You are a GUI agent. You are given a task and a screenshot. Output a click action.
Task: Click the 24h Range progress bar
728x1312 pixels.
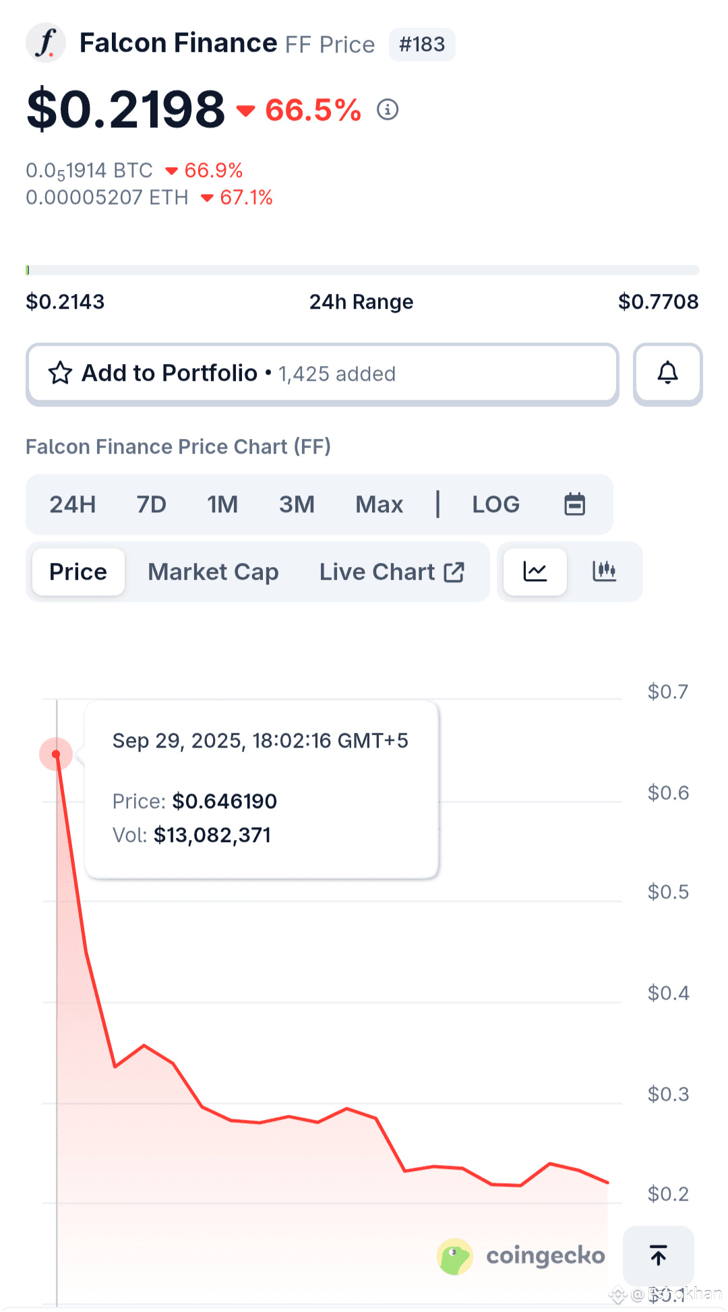click(363, 270)
